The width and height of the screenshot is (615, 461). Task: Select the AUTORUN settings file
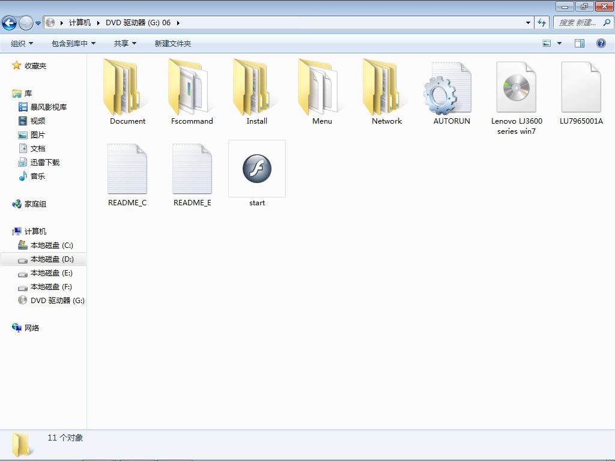point(452,92)
